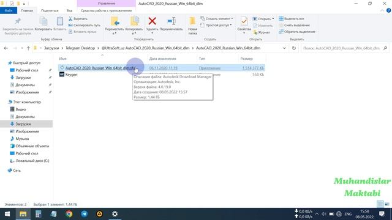The width and height of the screenshot is (392, 220).
Task: Click @UltraSoft_uz folder in breadcrumb
Action: (145, 48)
